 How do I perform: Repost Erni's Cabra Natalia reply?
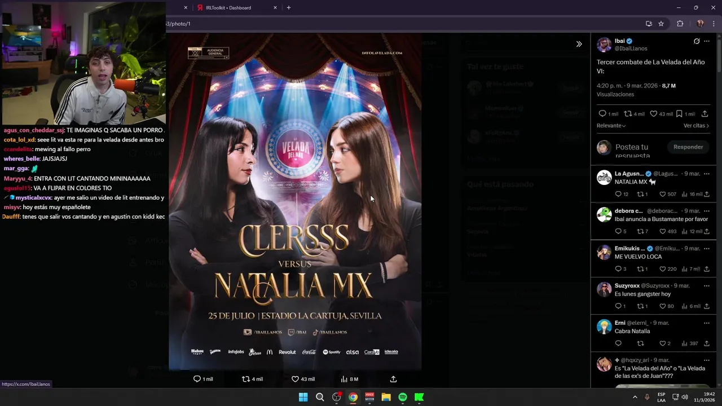(640, 343)
